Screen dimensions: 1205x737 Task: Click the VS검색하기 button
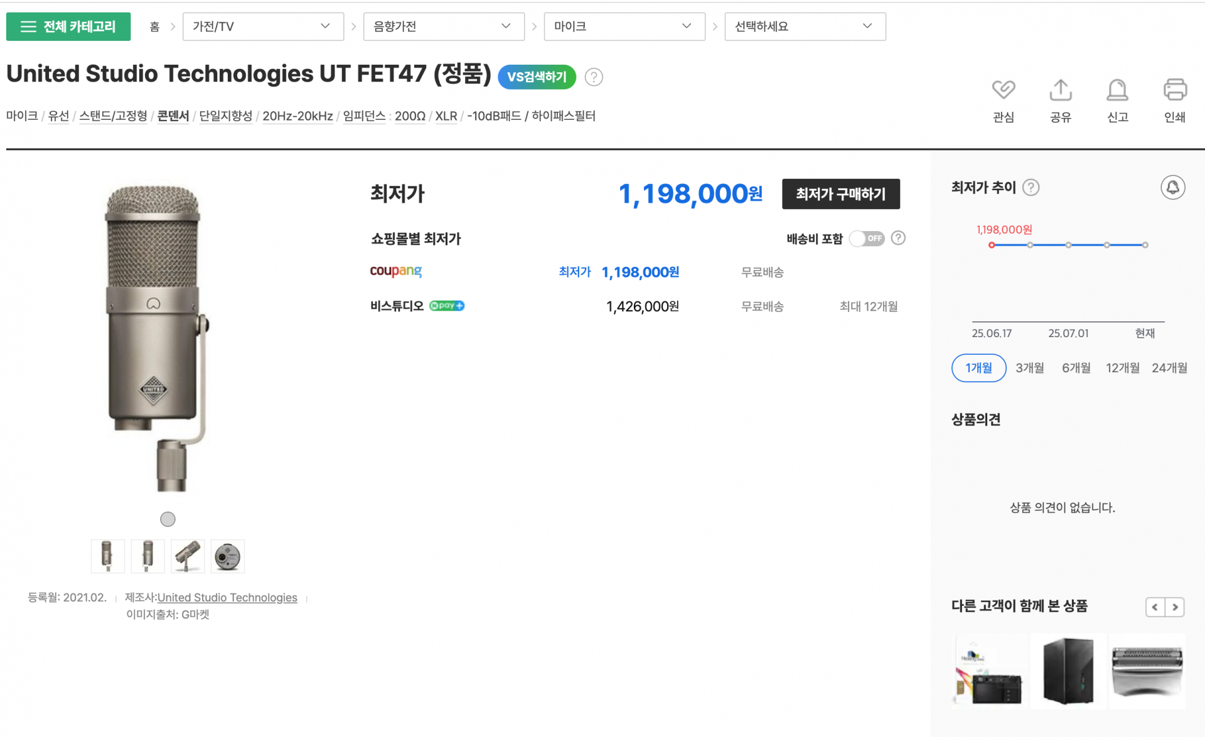pos(537,77)
